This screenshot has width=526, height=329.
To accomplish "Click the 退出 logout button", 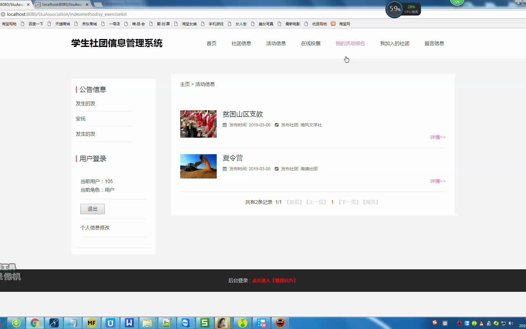I will coord(92,209).
